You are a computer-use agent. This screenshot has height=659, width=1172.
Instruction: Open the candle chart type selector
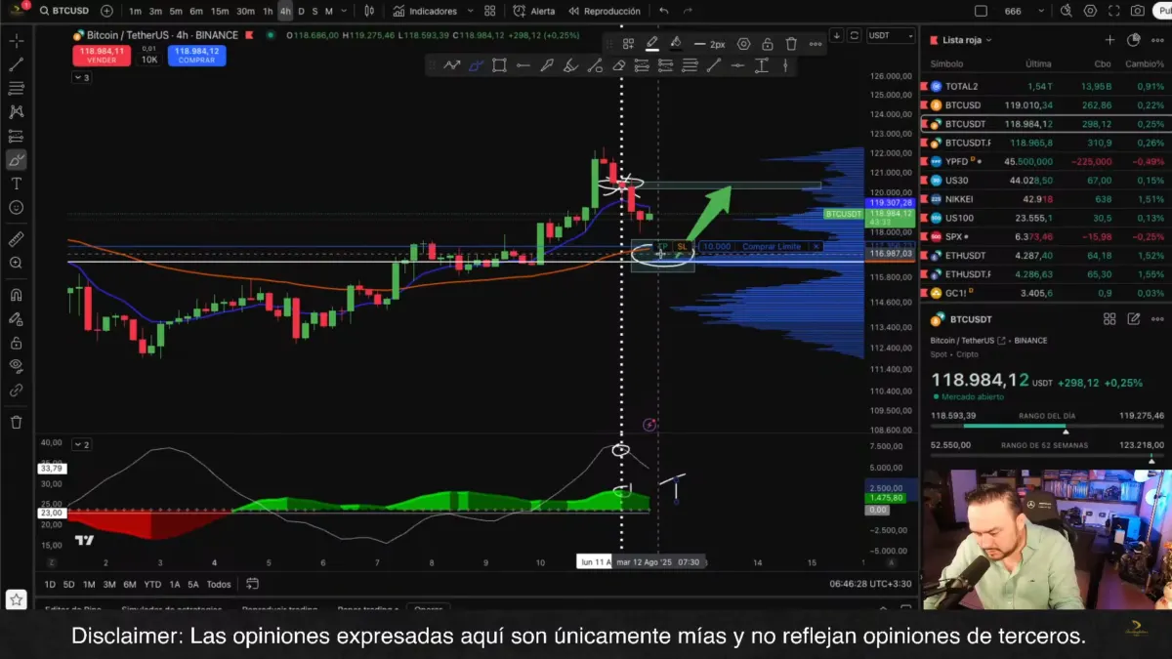click(x=368, y=11)
